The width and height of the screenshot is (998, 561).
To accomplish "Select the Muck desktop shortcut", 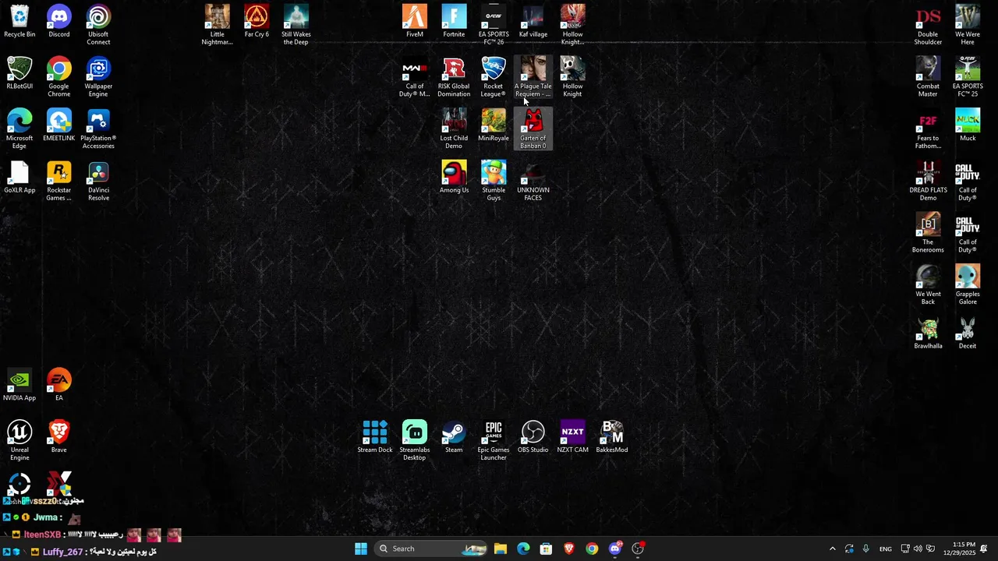I will pyautogui.click(x=968, y=125).
